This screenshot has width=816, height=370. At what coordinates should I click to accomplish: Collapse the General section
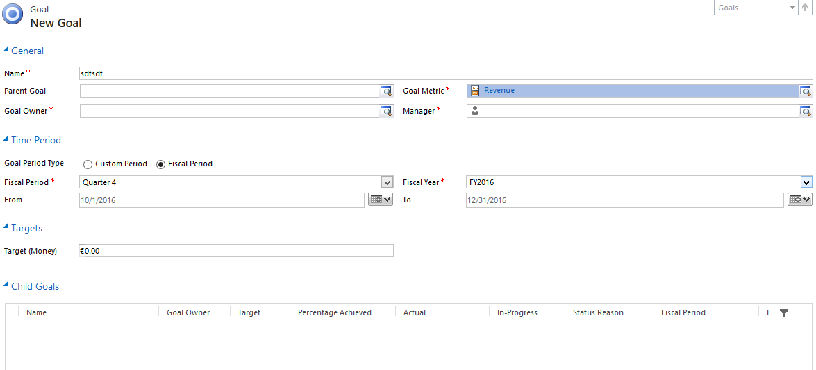click(x=6, y=51)
